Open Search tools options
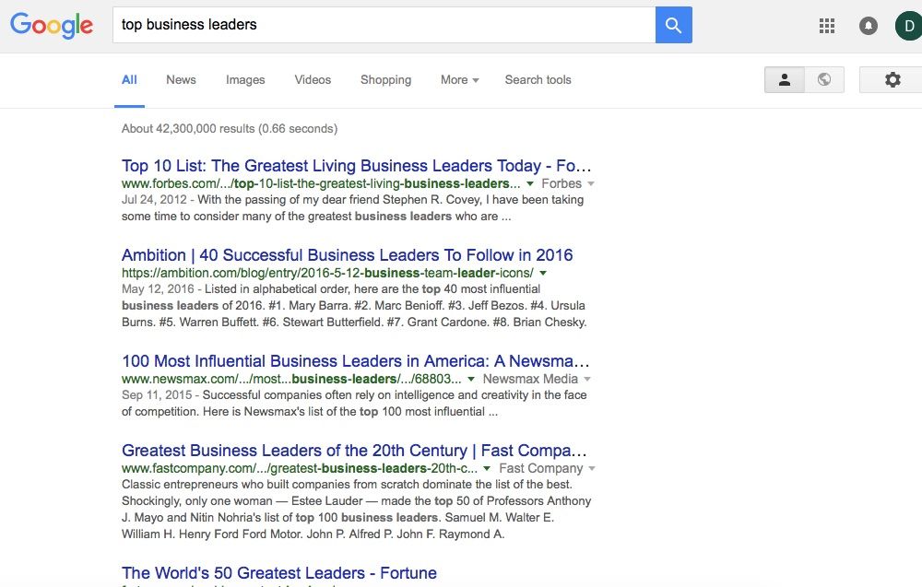922x587 pixels. [x=538, y=80]
